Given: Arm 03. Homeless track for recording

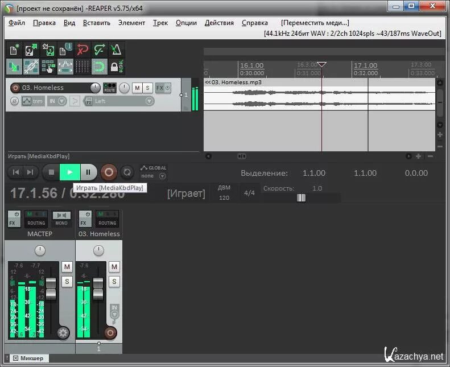Looking at the screenshot, I should coord(15,88).
